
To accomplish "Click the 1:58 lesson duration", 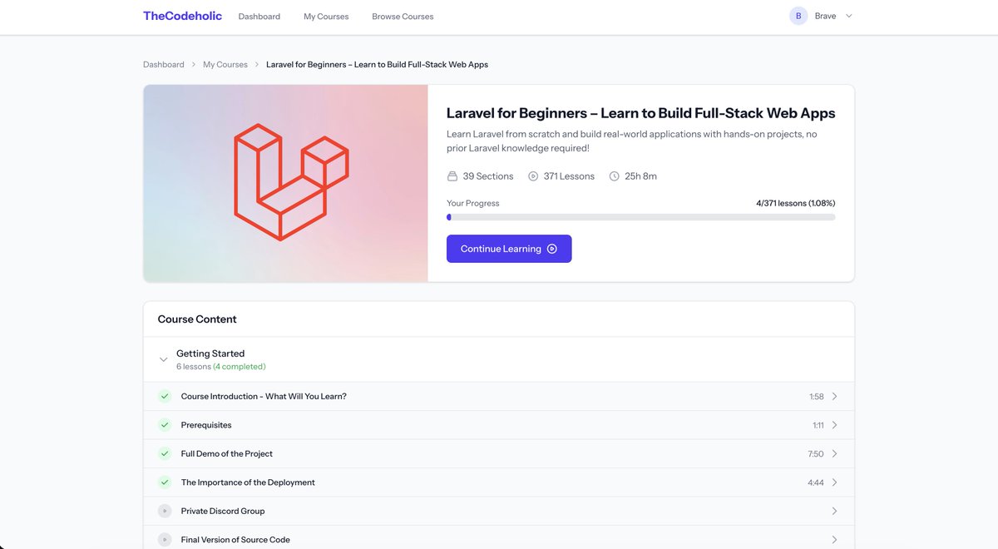I will coord(816,397).
